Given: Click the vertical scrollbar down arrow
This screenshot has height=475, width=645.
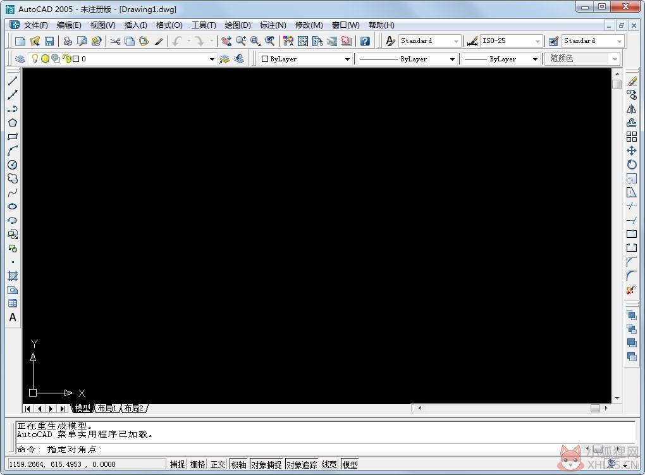Looking at the screenshot, I should (617, 398).
